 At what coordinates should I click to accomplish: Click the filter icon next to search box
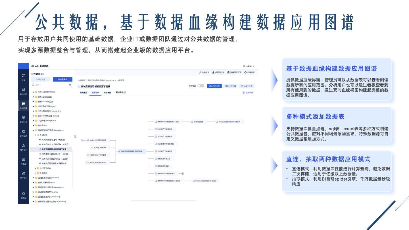70,85
